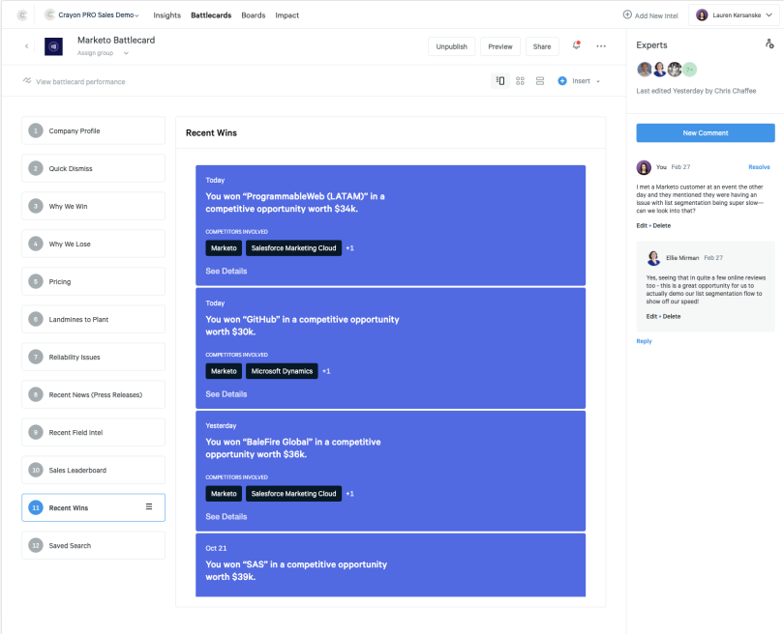The width and height of the screenshot is (784, 634).
Task: Click See Details on BaleFire Global win
Action: tap(226, 517)
